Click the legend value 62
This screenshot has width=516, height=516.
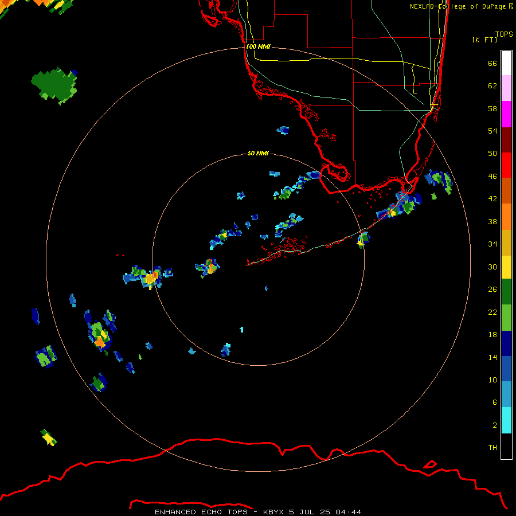[x=492, y=86]
